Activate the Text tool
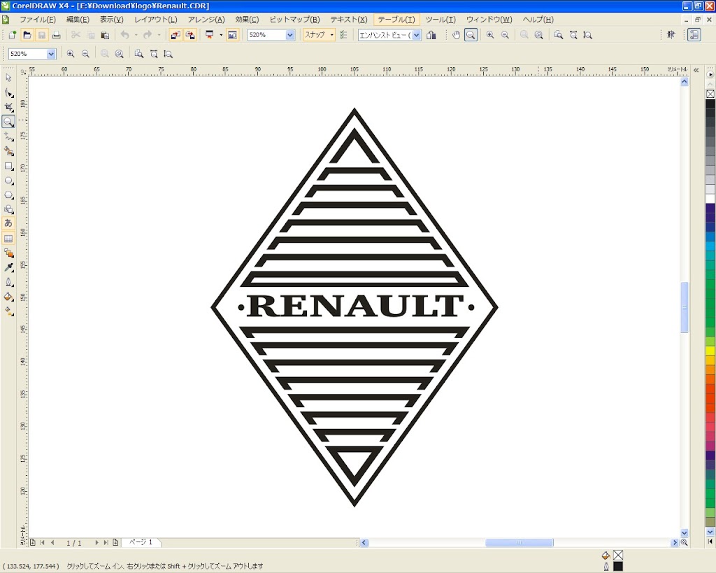Image resolution: width=716 pixels, height=573 pixels. pyautogui.click(x=8, y=223)
